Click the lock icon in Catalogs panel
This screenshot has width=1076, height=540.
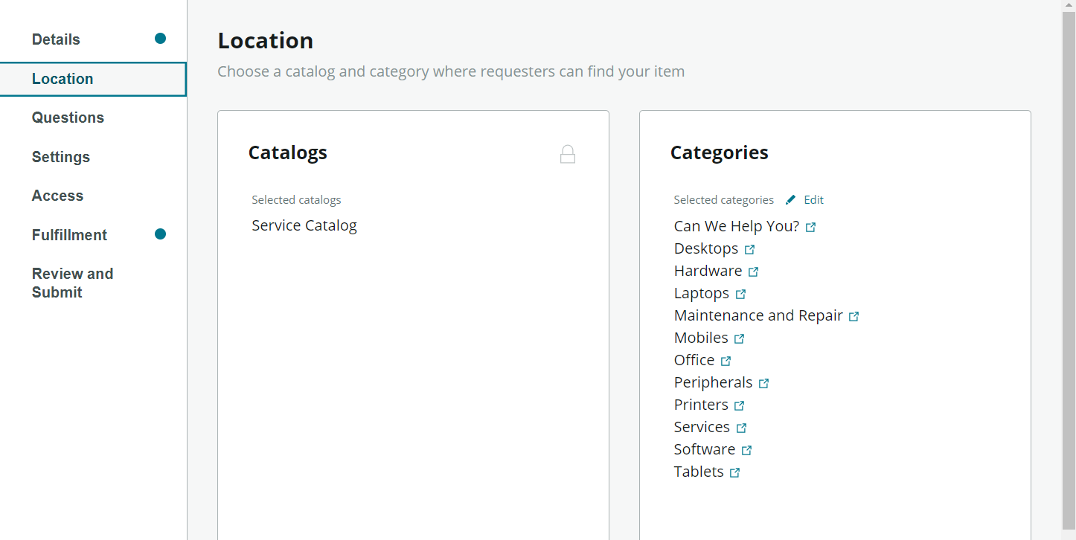(x=568, y=154)
